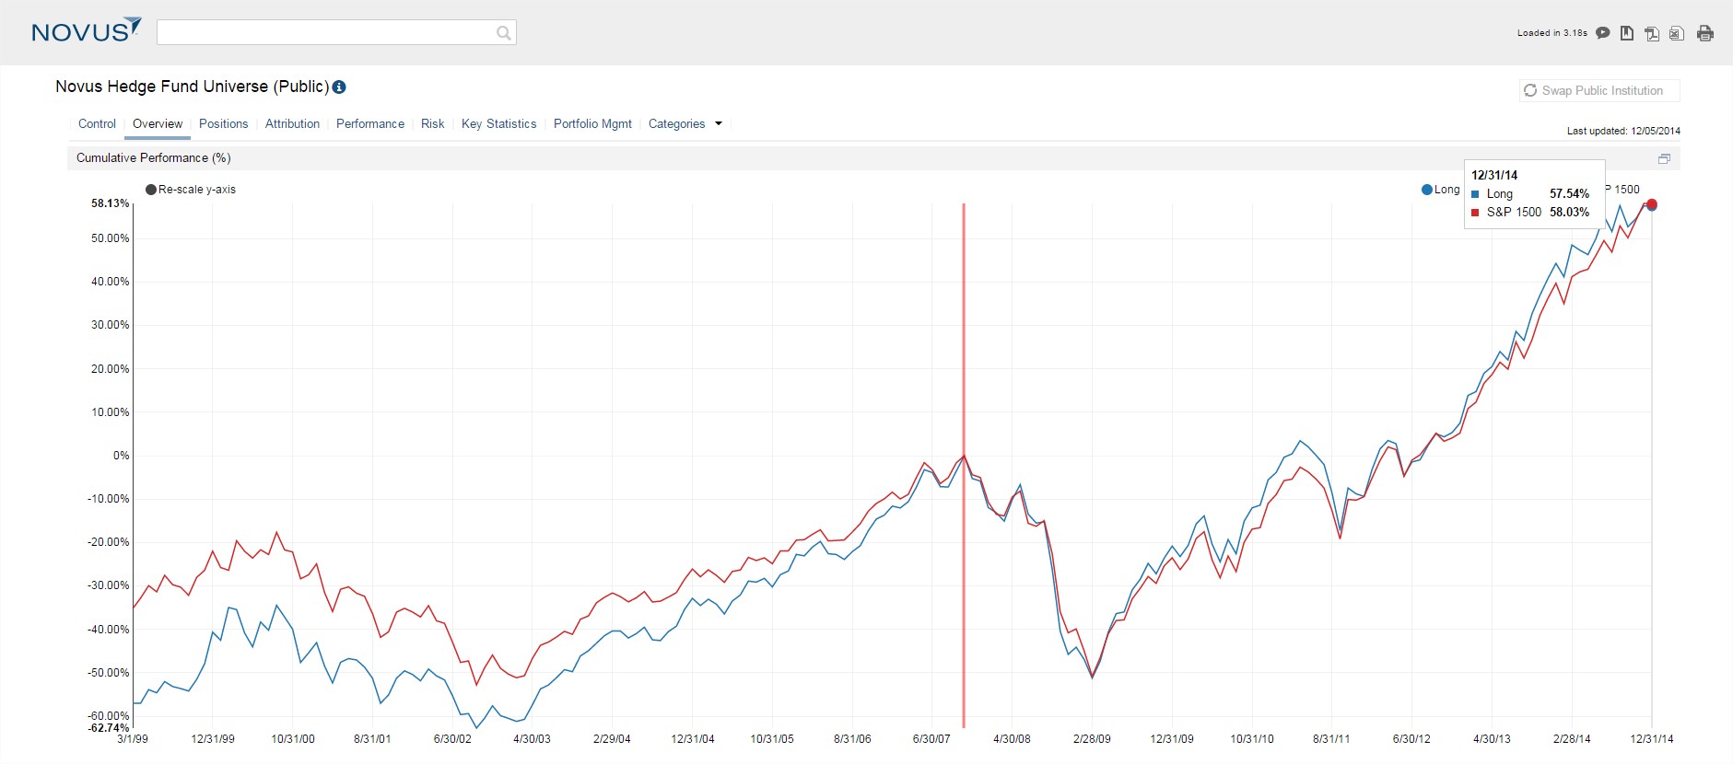The width and height of the screenshot is (1733, 764).
Task: Switch to the Positions tab
Action: tap(224, 124)
